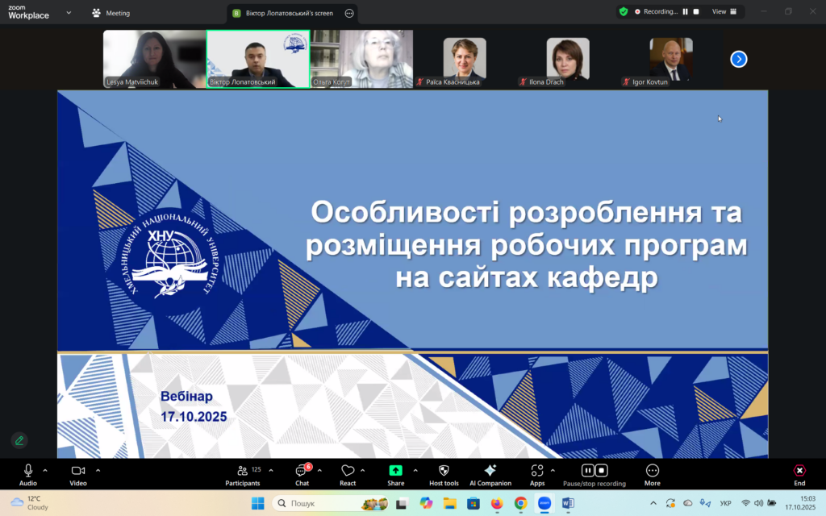Open the Zoom Workplace dropdown arrow

click(68, 13)
